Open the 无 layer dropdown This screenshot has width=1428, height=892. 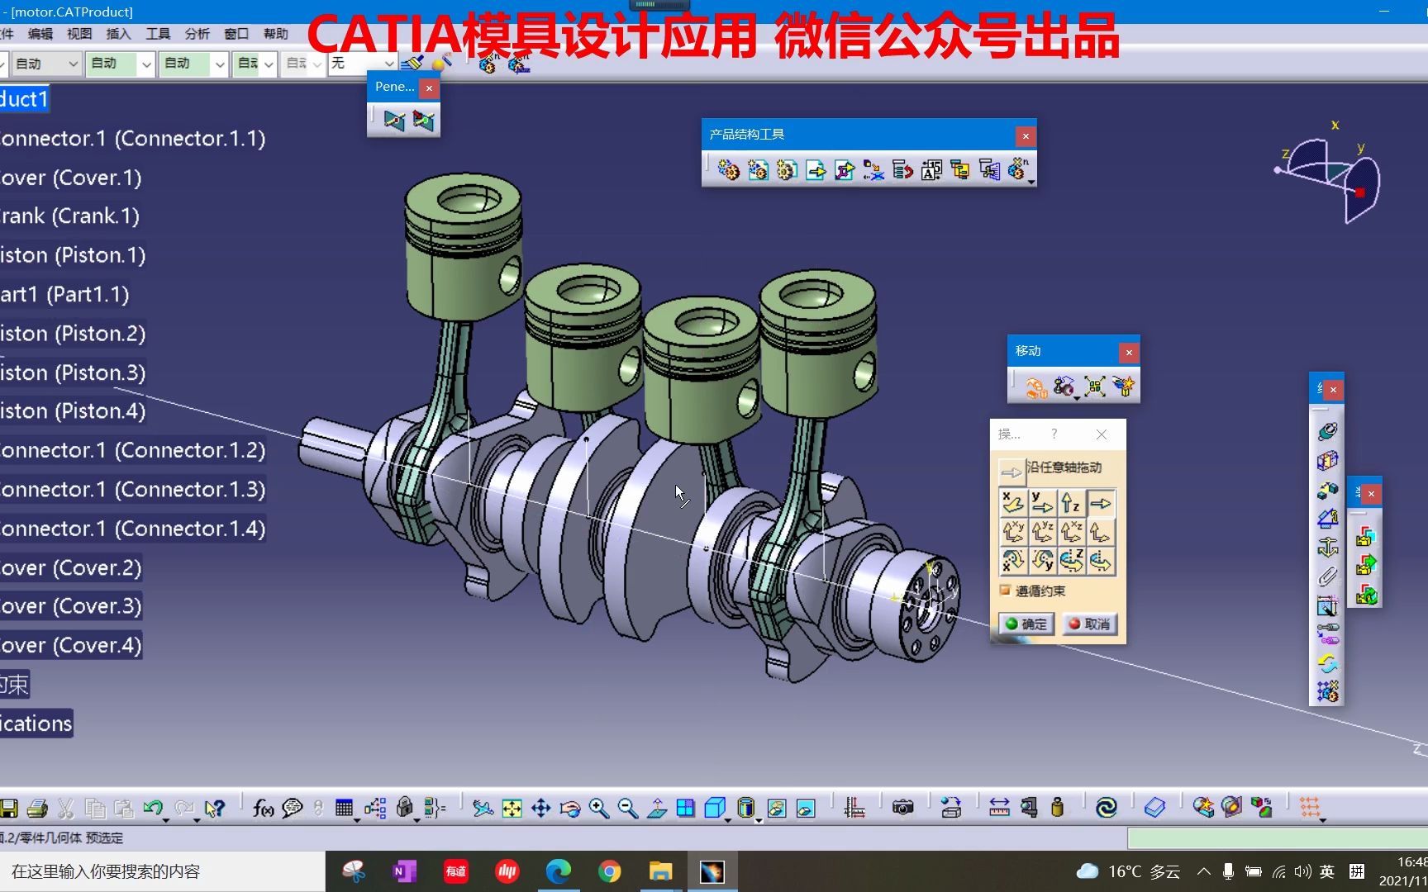[363, 64]
